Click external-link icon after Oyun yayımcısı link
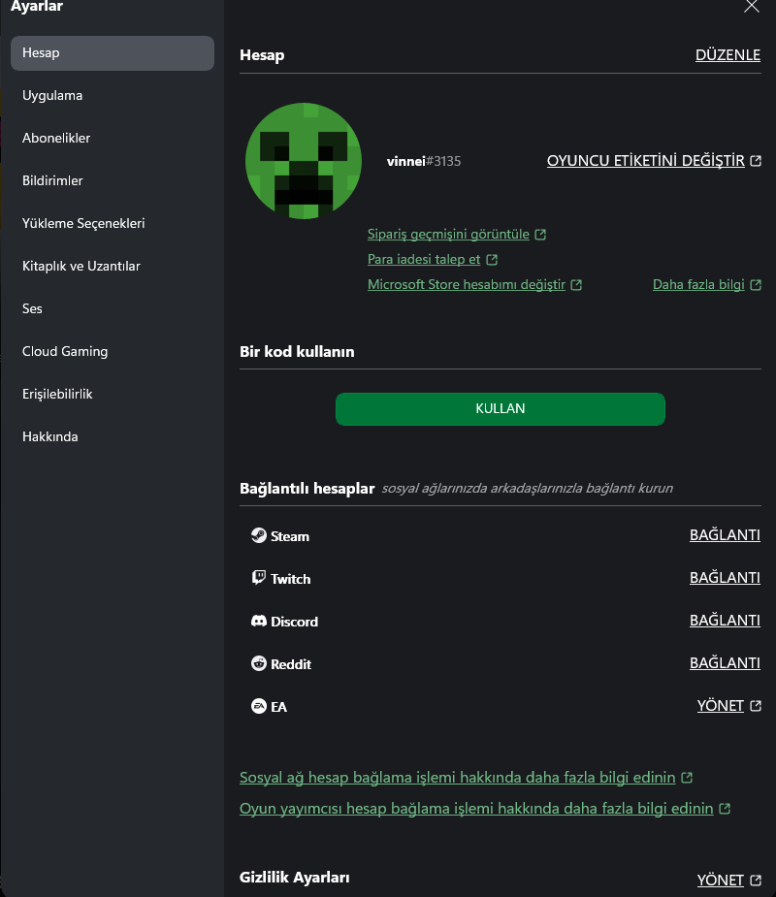Screen dimensions: 776x897 (x=725, y=809)
